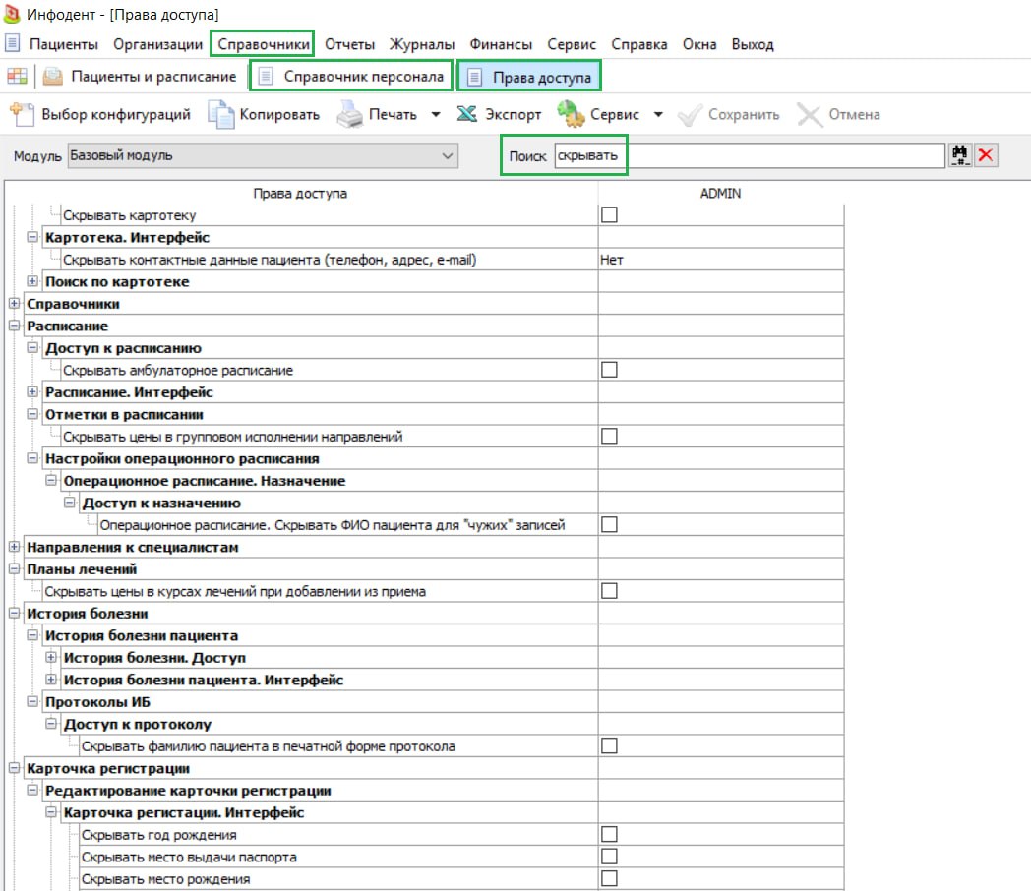1031x891 pixels.
Task: Click the Сервис gears toolbar icon
Action: [x=570, y=114]
